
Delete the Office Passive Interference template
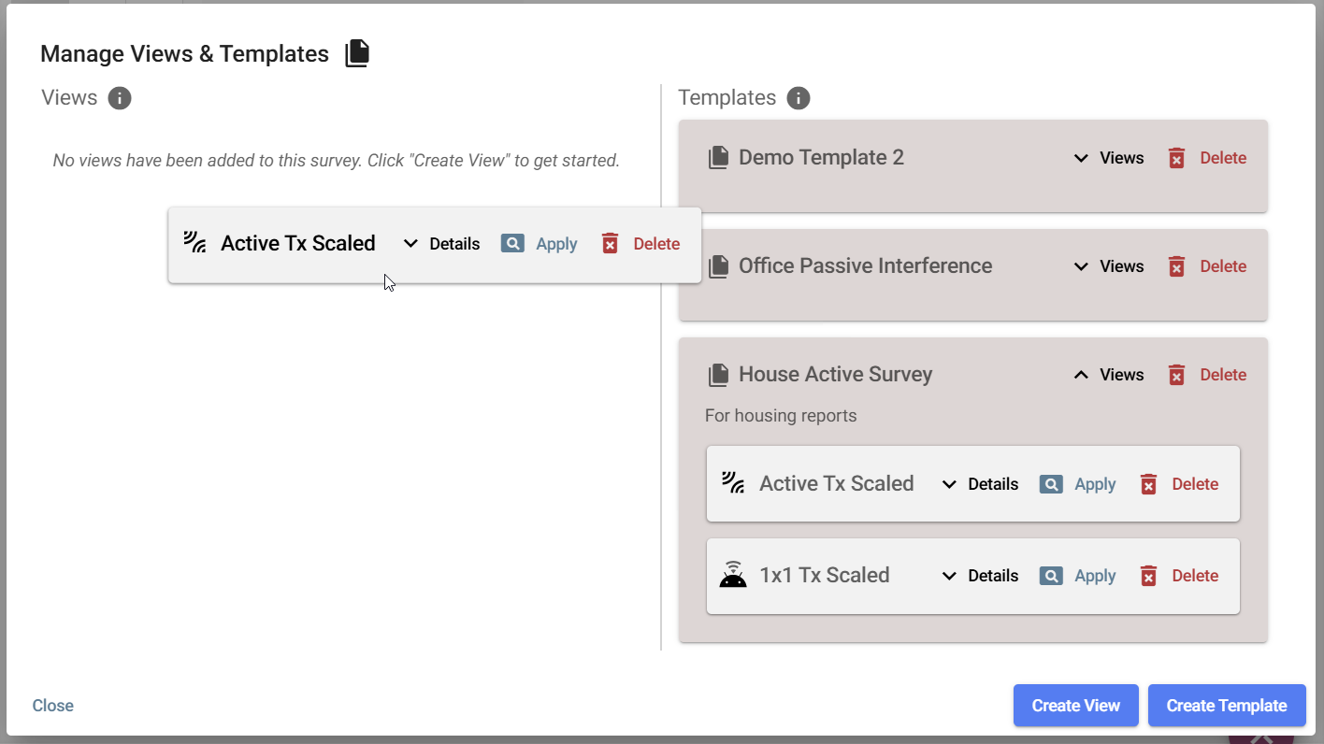1222,266
